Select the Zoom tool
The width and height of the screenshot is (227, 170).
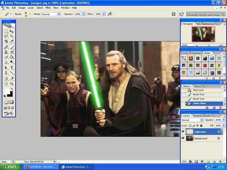12,83
